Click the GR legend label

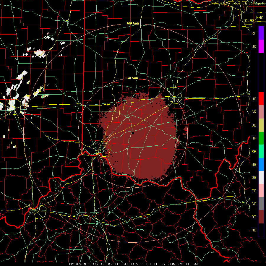point(254,112)
